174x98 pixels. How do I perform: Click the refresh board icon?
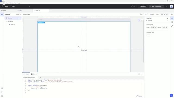141,14
